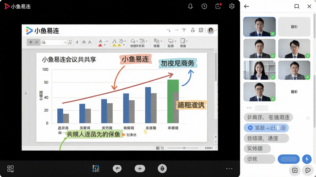
Task: Click the 小鱼易连 logo at top-left
Action: [18, 6]
